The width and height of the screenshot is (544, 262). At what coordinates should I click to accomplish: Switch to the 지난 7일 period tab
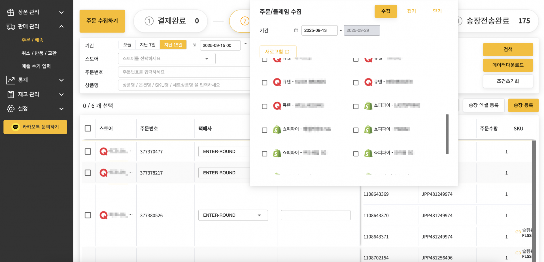pos(147,44)
